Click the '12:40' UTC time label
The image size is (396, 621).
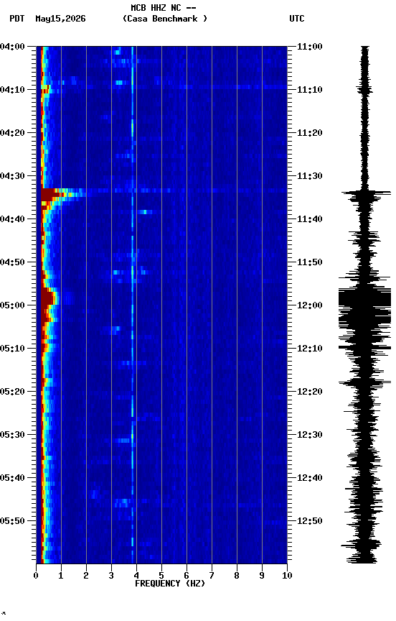tap(310, 478)
